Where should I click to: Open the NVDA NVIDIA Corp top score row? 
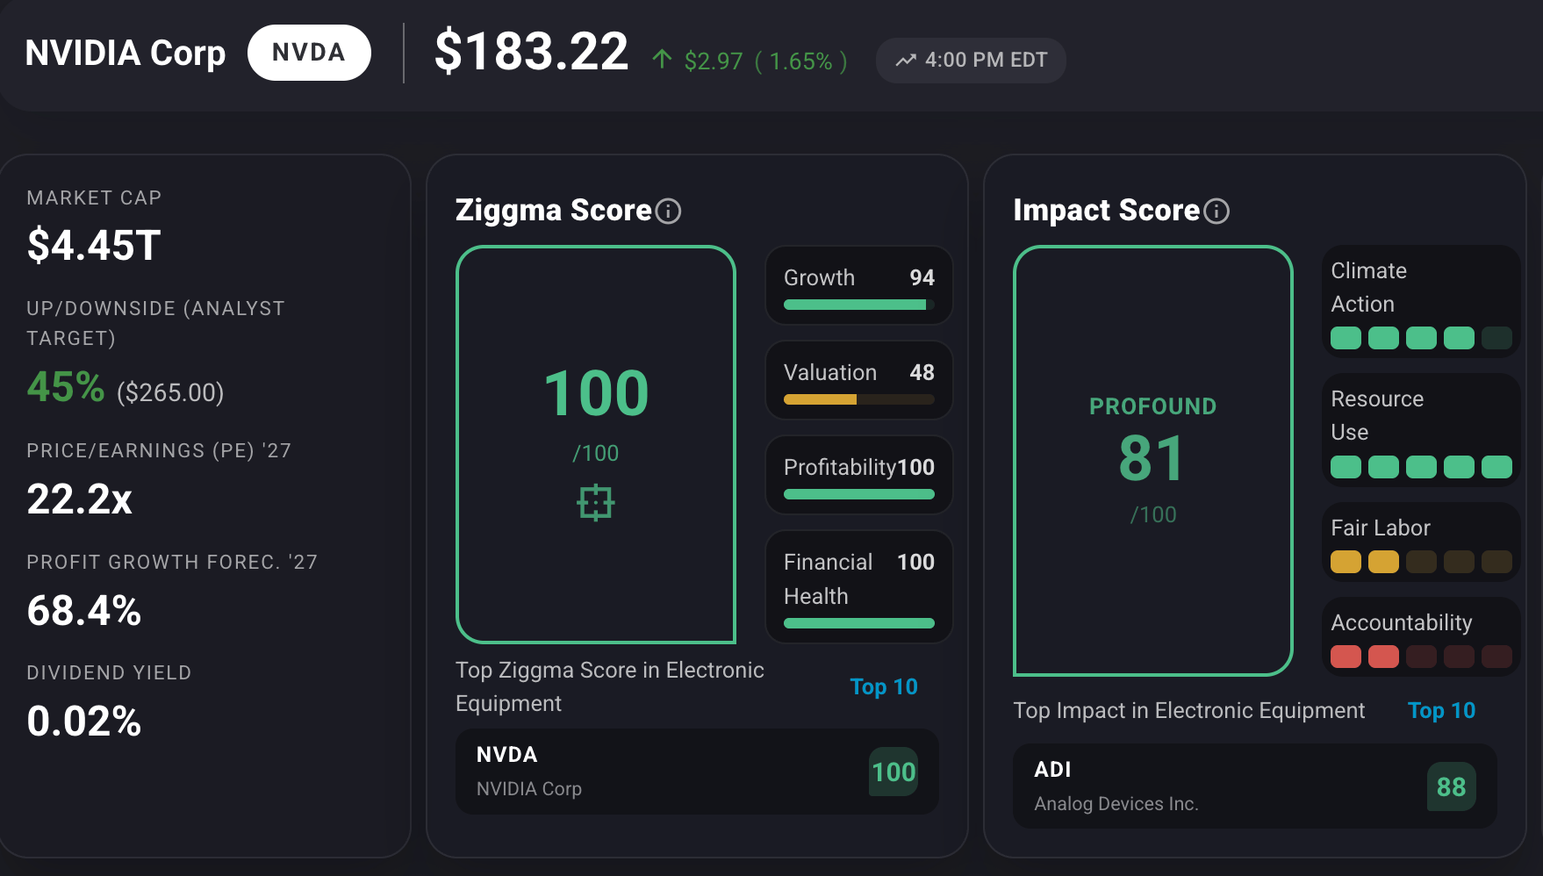(x=697, y=772)
